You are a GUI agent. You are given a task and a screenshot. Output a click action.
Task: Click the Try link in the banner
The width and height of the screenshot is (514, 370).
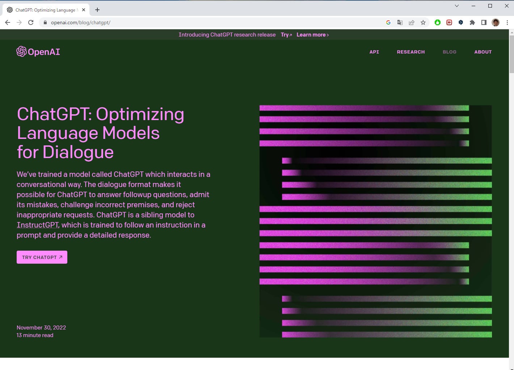(x=286, y=35)
